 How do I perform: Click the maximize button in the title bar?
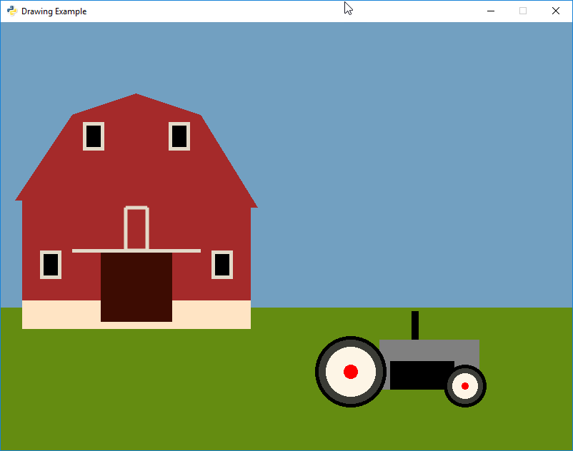pyautogui.click(x=523, y=11)
